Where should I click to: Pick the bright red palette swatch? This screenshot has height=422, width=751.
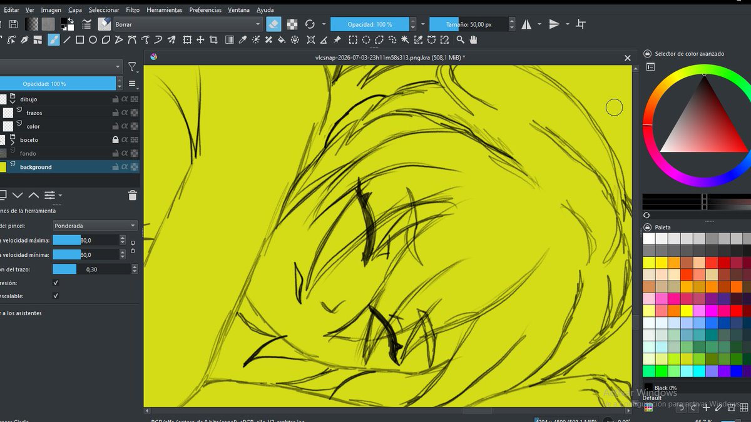coord(723,263)
